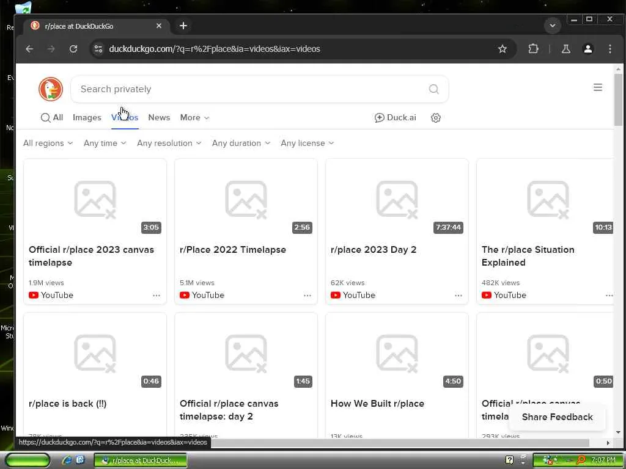
Task: Switch to the All results tab
Action: pyautogui.click(x=52, y=118)
